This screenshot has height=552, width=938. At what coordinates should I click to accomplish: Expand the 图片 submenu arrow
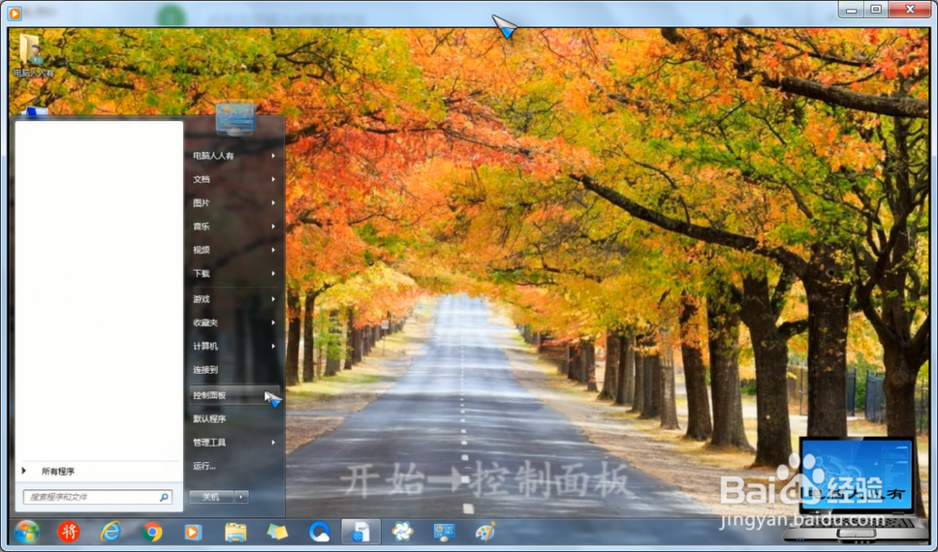[x=273, y=202]
